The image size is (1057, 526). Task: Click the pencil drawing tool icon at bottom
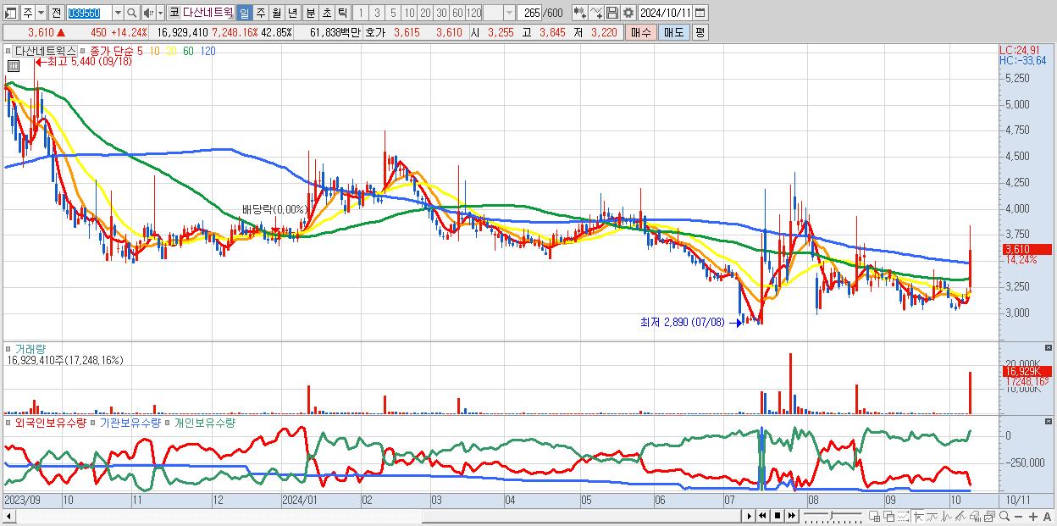point(960,516)
